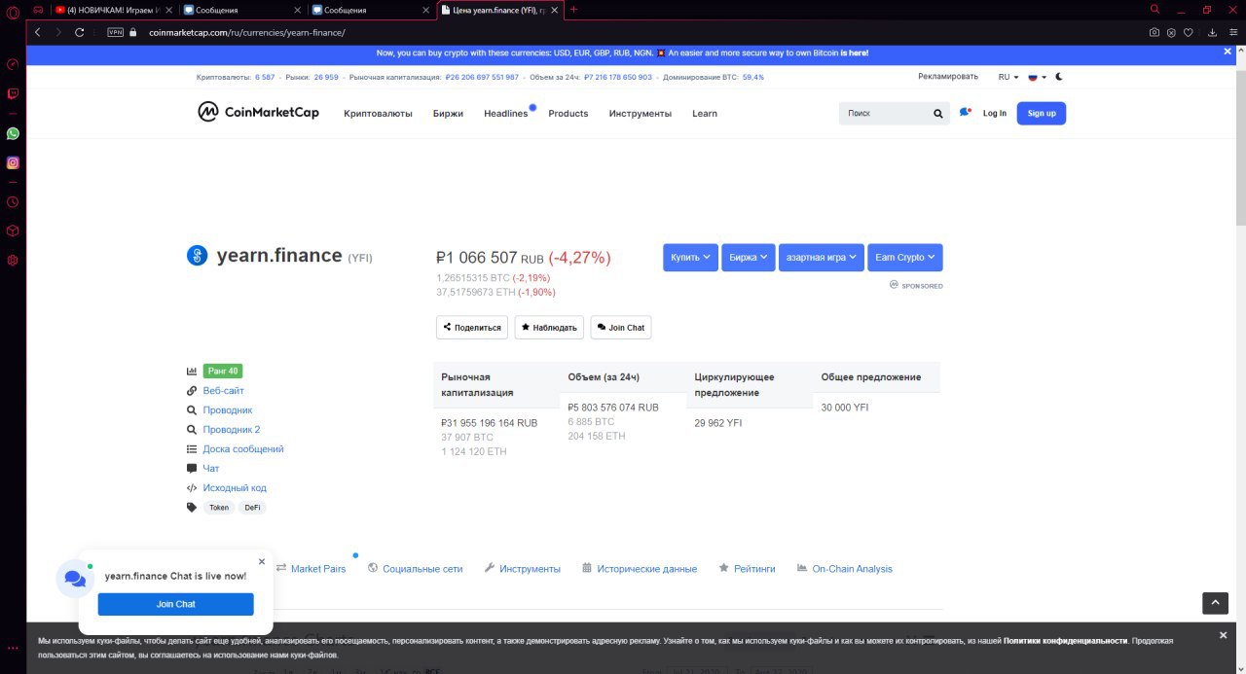
Task: Go to CoinMarketCap home logo
Action: pyautogui.click(x=258, y=113)
